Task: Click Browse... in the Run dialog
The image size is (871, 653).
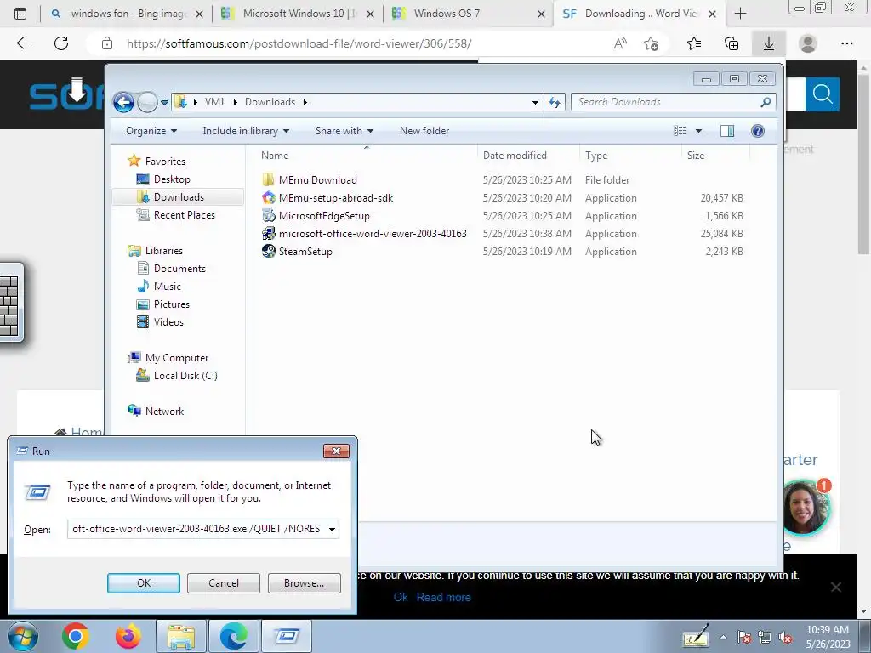Action: (304, 583)
